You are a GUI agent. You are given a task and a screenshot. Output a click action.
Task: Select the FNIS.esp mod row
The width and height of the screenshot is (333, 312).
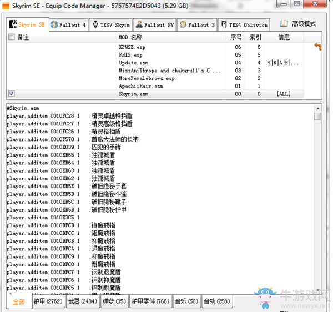pyautogui.click(x=155, y=55)
